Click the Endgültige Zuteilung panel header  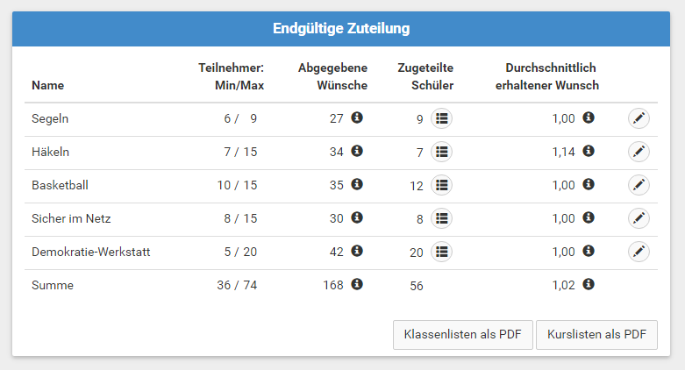click(341, 29)
